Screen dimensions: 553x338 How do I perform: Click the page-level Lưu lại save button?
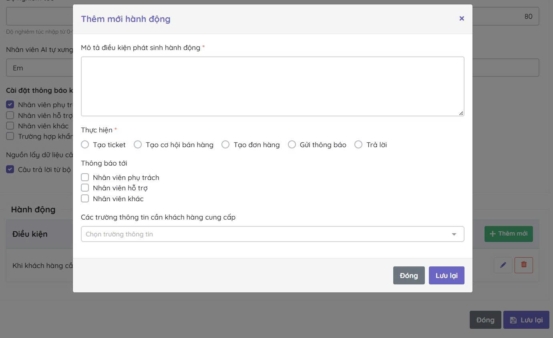coord(526,320)
